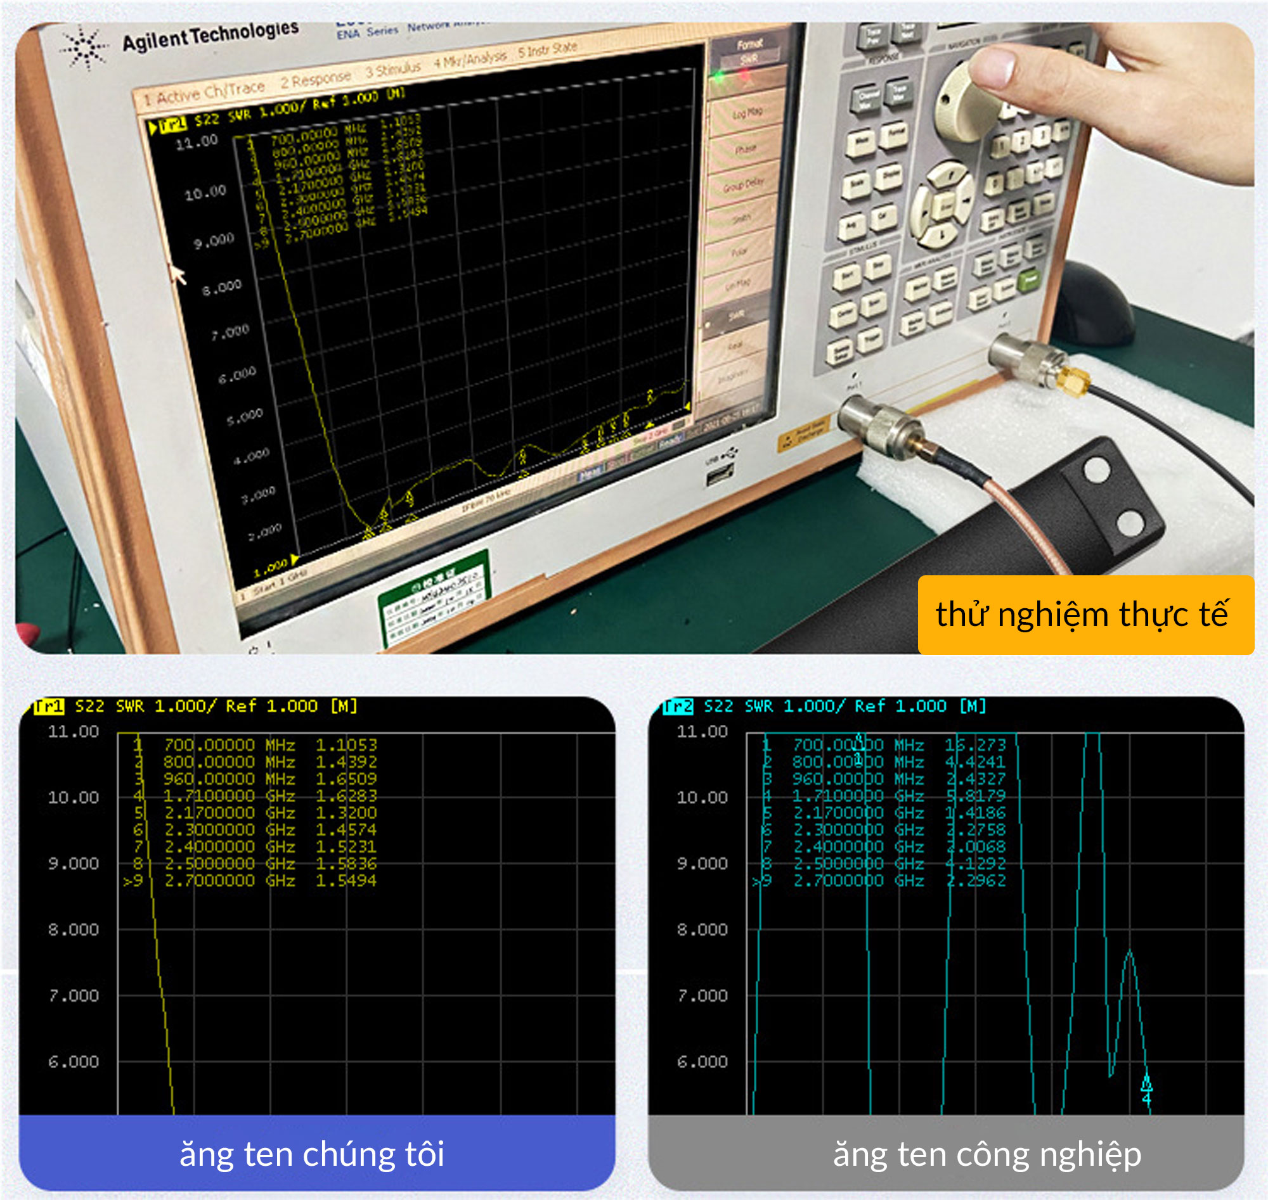Open the 2 Response menu
1268x1200 pixels.
315,79
